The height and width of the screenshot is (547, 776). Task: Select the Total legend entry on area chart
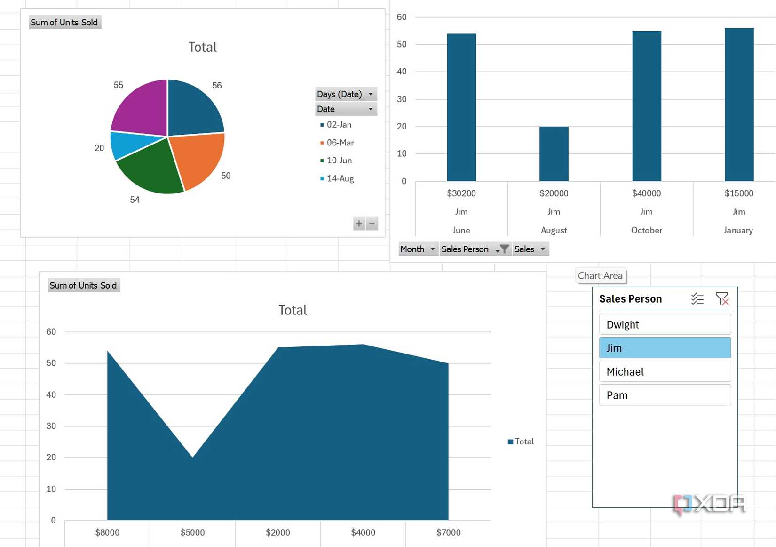coord(520,441)
